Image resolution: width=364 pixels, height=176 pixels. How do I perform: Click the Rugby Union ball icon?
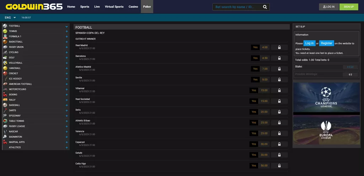5,47
